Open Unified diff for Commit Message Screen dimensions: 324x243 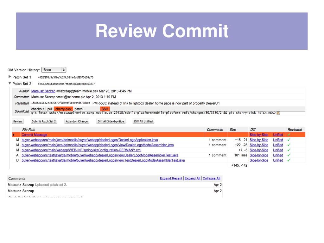[x=278, y=135]
